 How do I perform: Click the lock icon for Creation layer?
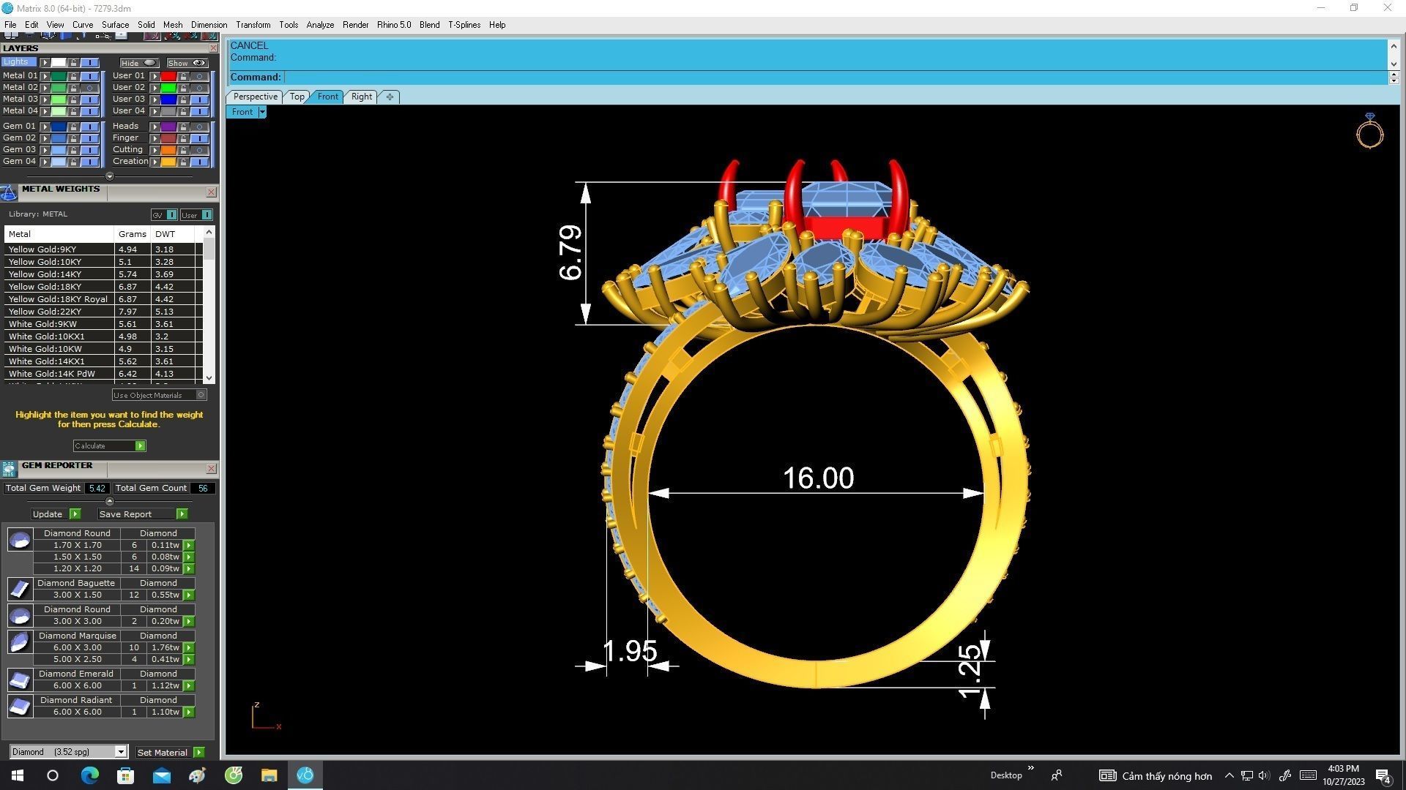(183, 162)
